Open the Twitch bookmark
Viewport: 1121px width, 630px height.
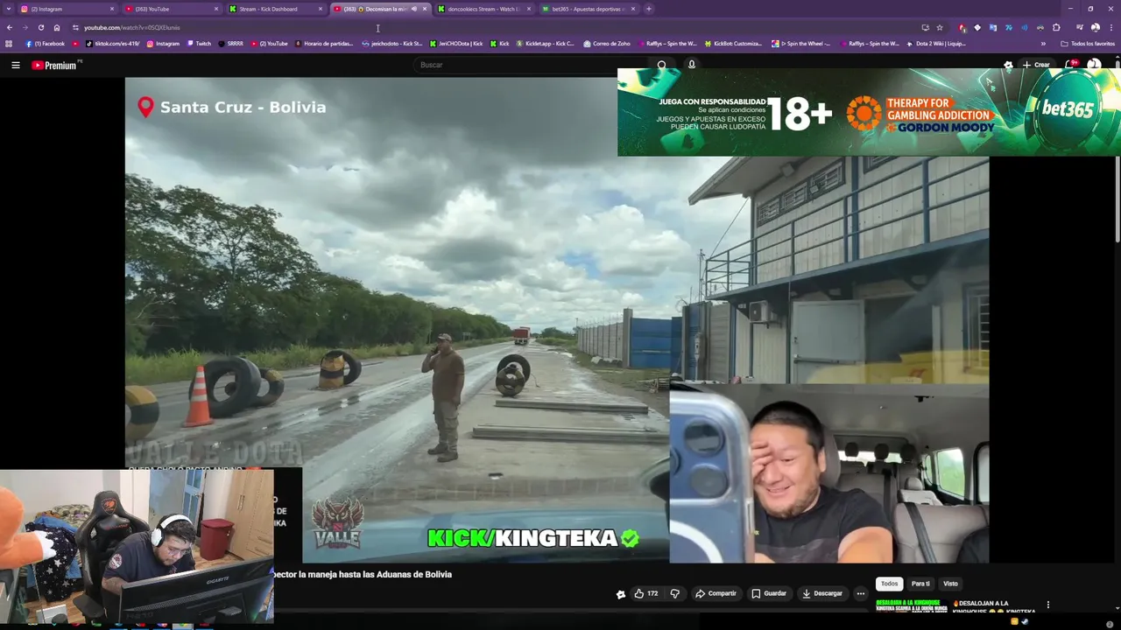click(199, 43)
